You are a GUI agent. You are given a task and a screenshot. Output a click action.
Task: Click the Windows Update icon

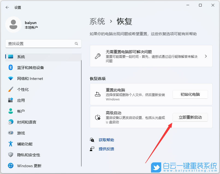click(11, 166)
